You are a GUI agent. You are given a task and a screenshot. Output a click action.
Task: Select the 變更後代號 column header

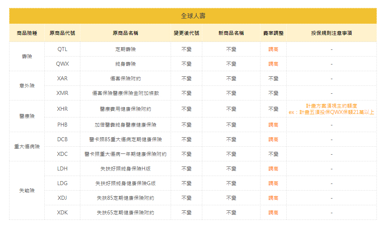pyautogui.click(x=186, y=33)
